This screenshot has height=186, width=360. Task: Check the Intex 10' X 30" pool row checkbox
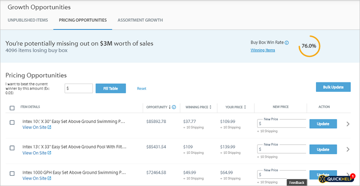coord(12,122)
